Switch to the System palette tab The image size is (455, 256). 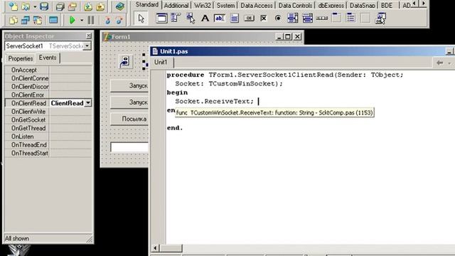pos(225,6)
